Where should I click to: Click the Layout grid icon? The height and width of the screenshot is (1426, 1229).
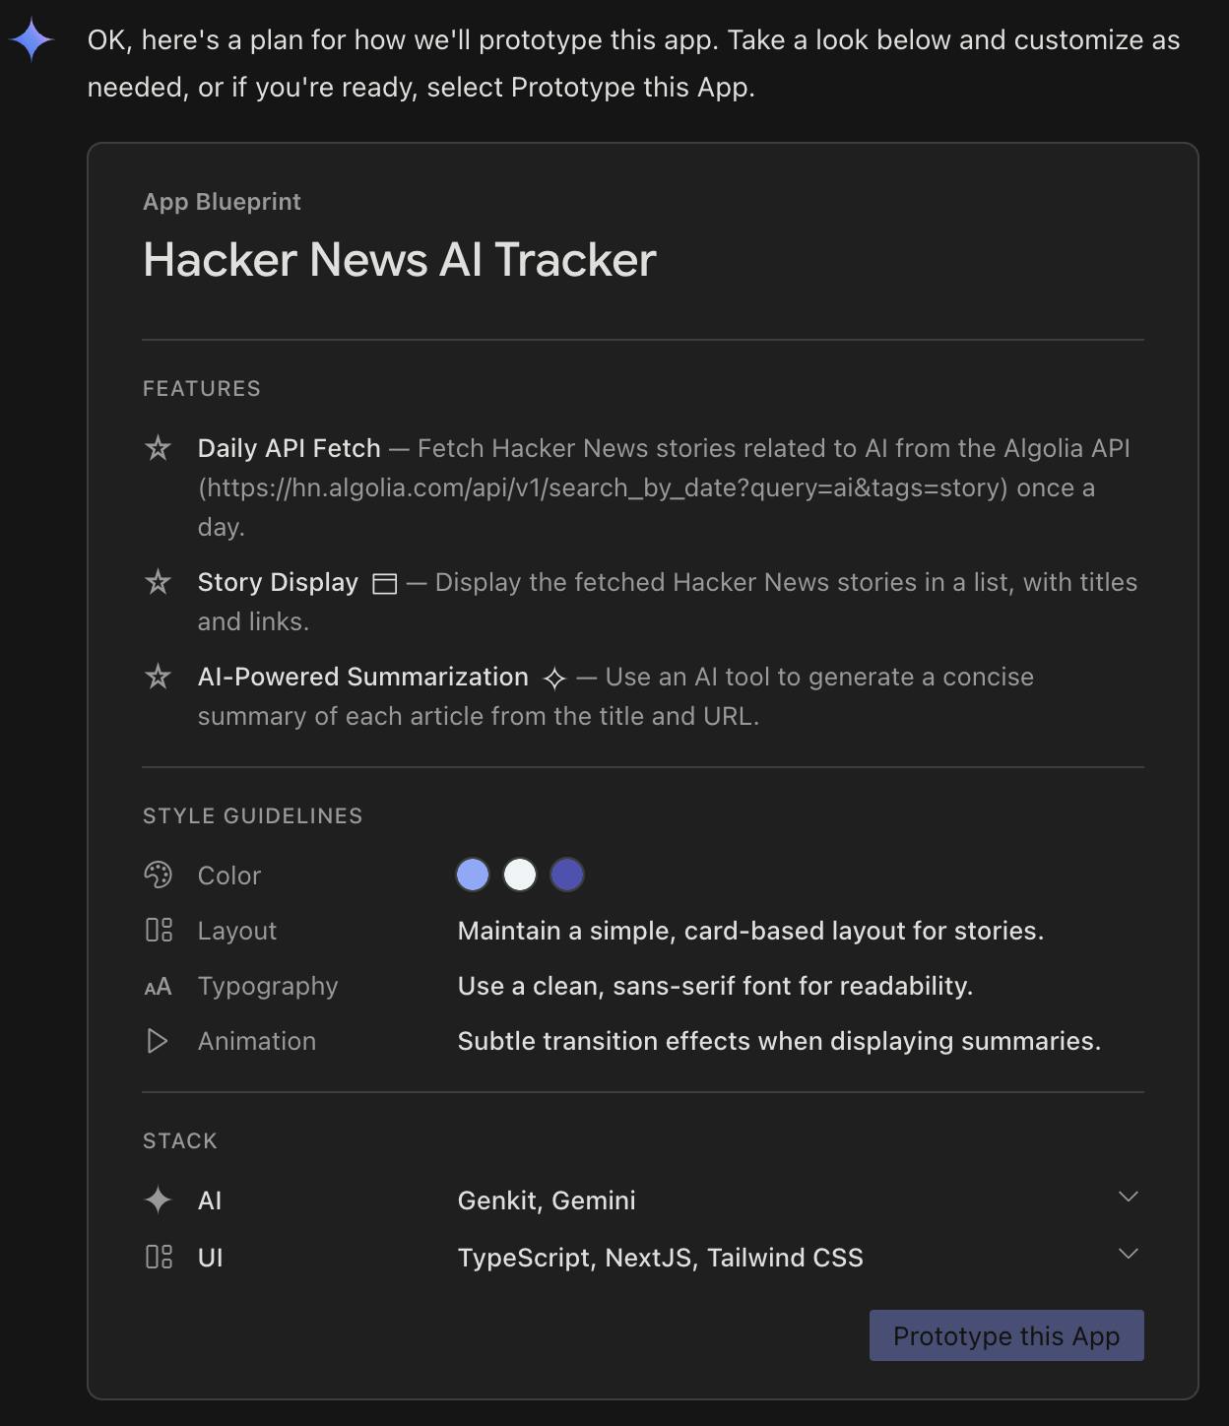[159, 931]
